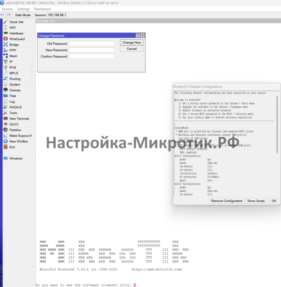Maximize the Change Password window

click(138, 35)
